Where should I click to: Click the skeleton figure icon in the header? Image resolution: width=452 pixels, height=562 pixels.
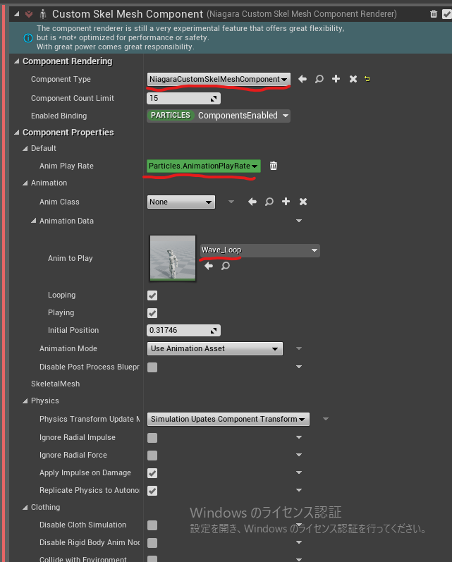point(43,14)
